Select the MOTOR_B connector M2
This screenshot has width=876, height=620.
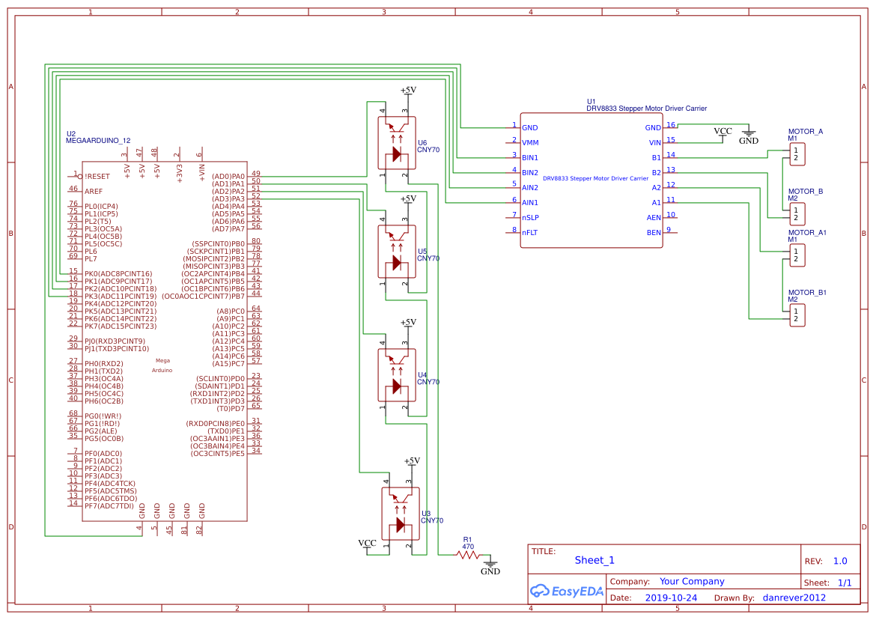click(797, 214)
